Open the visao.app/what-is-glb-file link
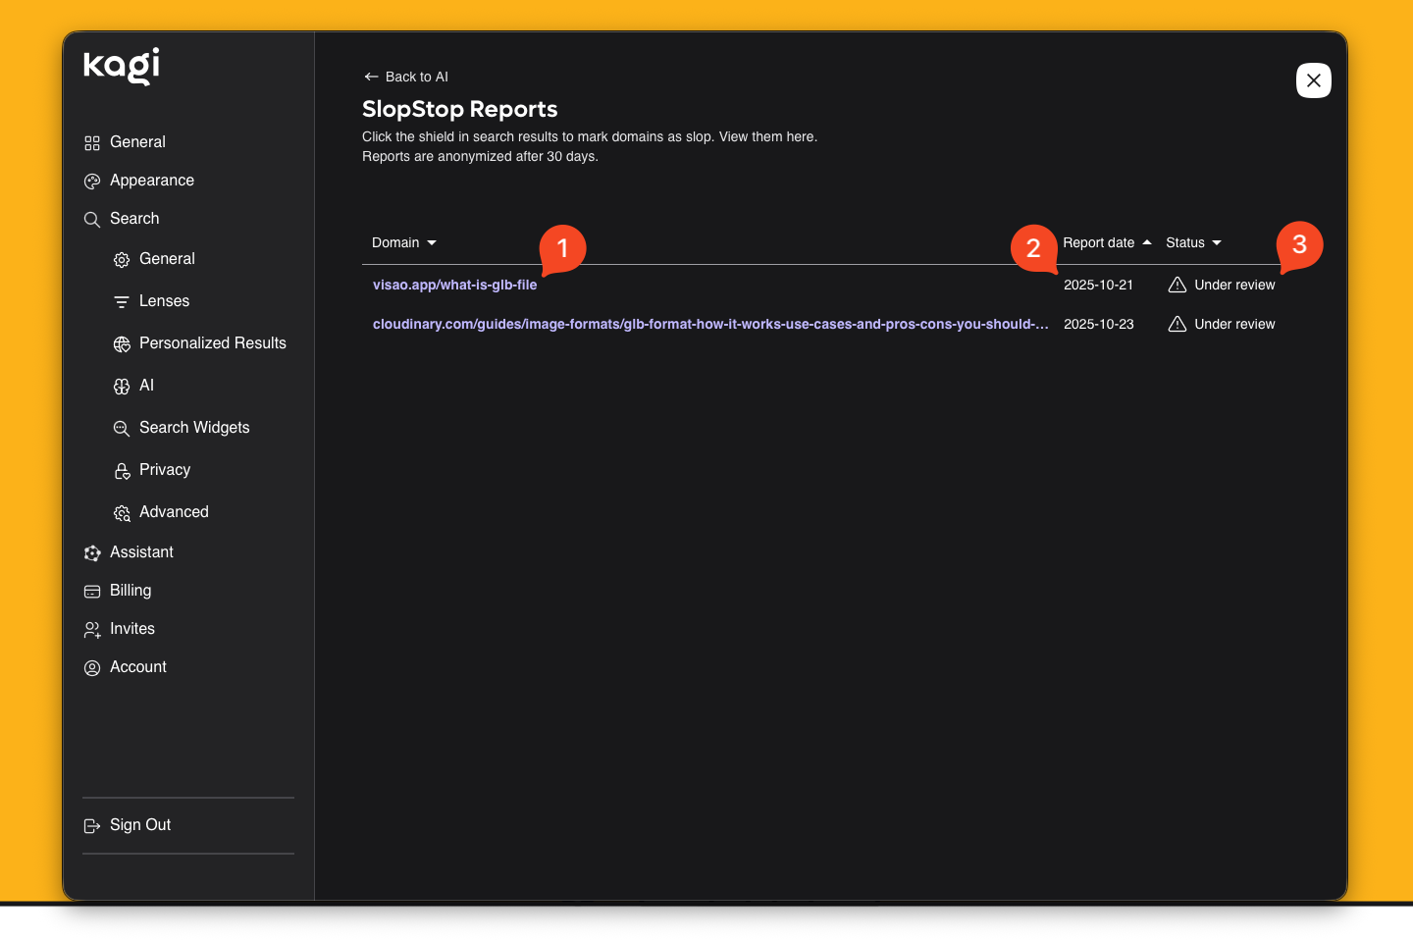The image size is (1413, 940). (454, 285)
